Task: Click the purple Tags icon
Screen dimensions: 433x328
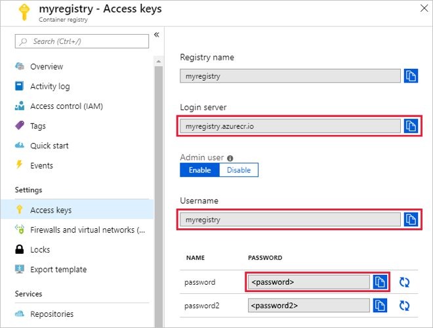Action: pyautogui.click(x=20, y=125)
